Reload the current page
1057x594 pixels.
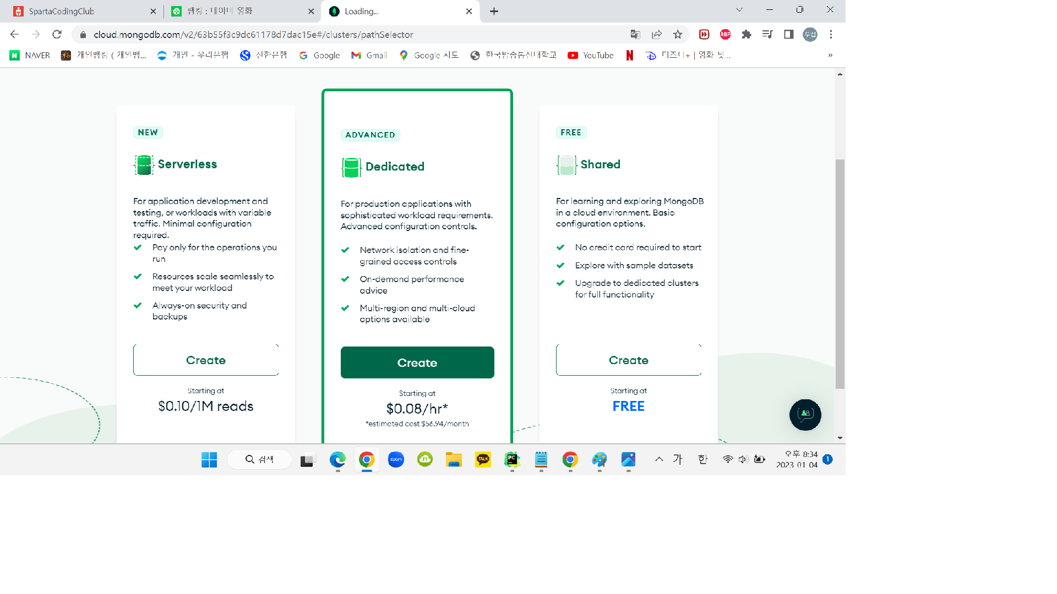(x=57, y=35)
